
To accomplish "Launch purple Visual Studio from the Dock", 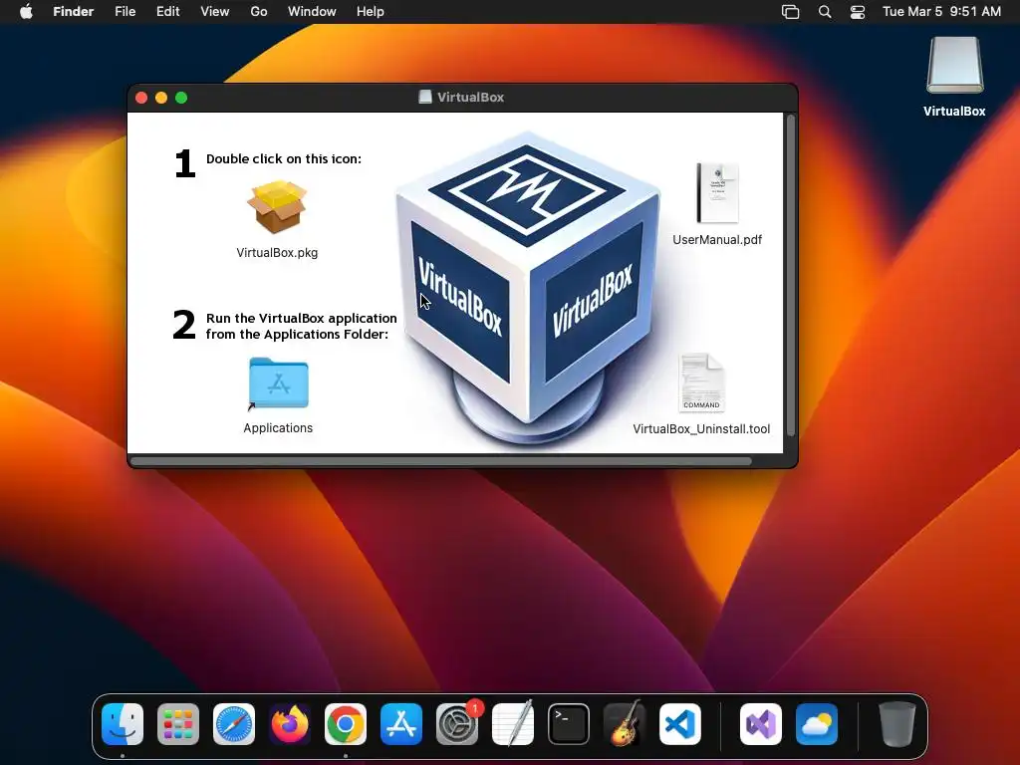I will point(761,724).
